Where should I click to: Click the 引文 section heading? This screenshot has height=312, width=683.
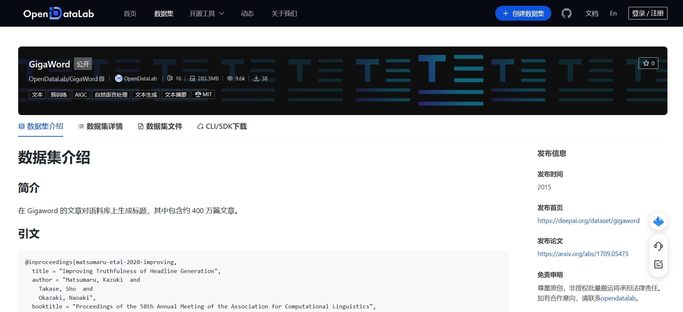[29, 234]
